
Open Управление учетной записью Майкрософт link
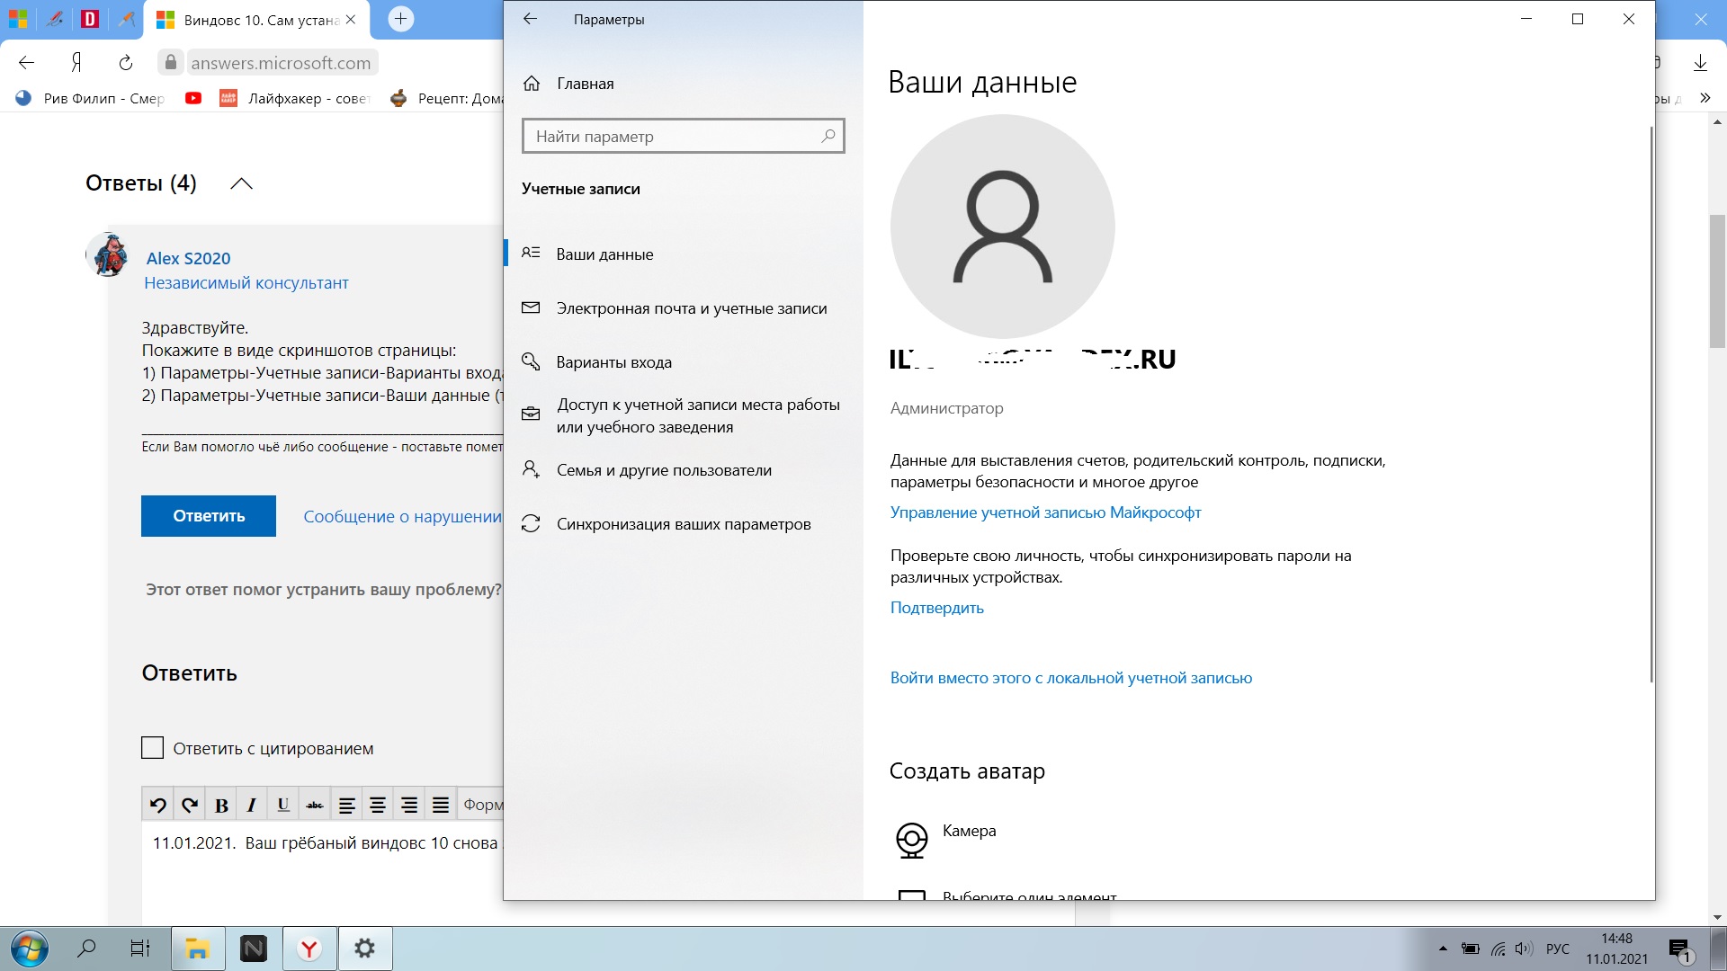[x=1045, y=512]
